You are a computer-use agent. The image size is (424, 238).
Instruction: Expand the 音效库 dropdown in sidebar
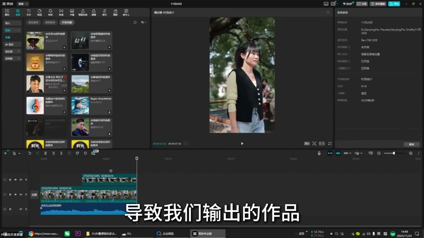[13, 59]
